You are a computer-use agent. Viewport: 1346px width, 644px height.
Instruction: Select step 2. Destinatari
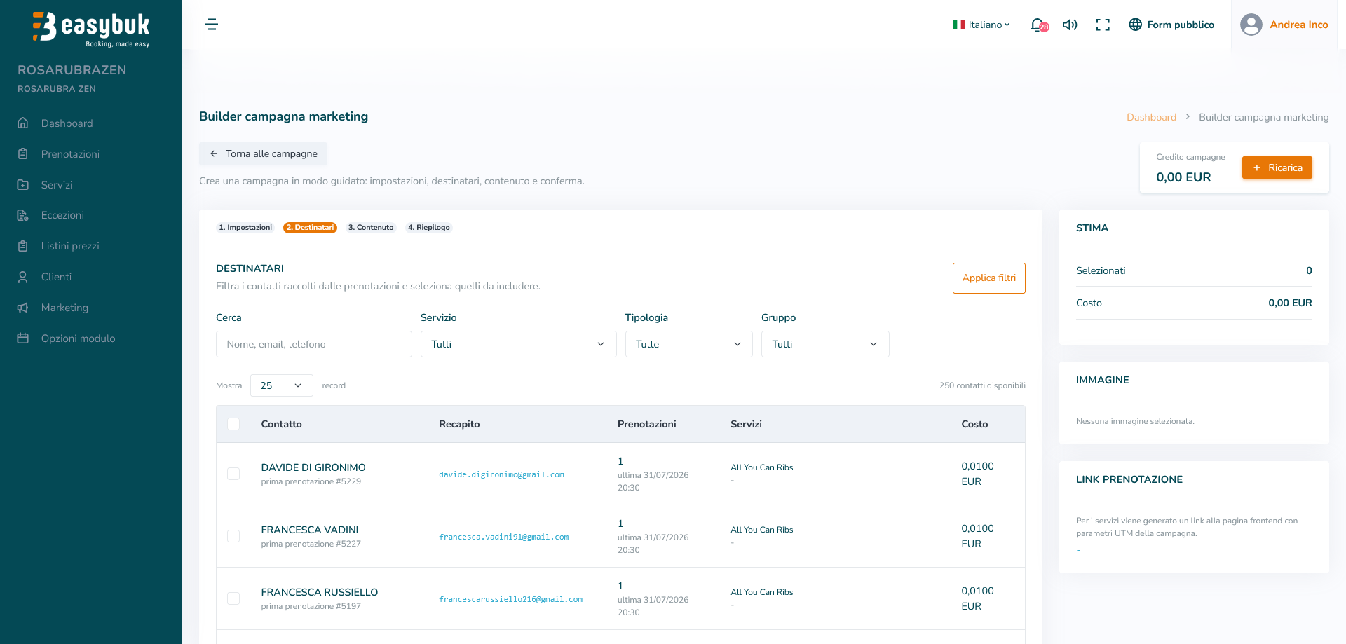[x=310, y=228]
